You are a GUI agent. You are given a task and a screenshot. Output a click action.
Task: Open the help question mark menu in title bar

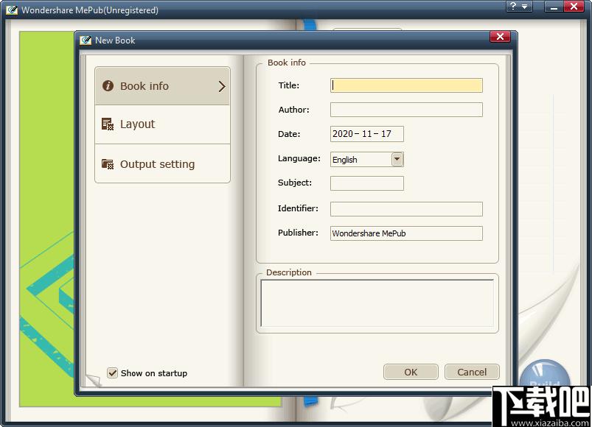[x=519, y=7]
